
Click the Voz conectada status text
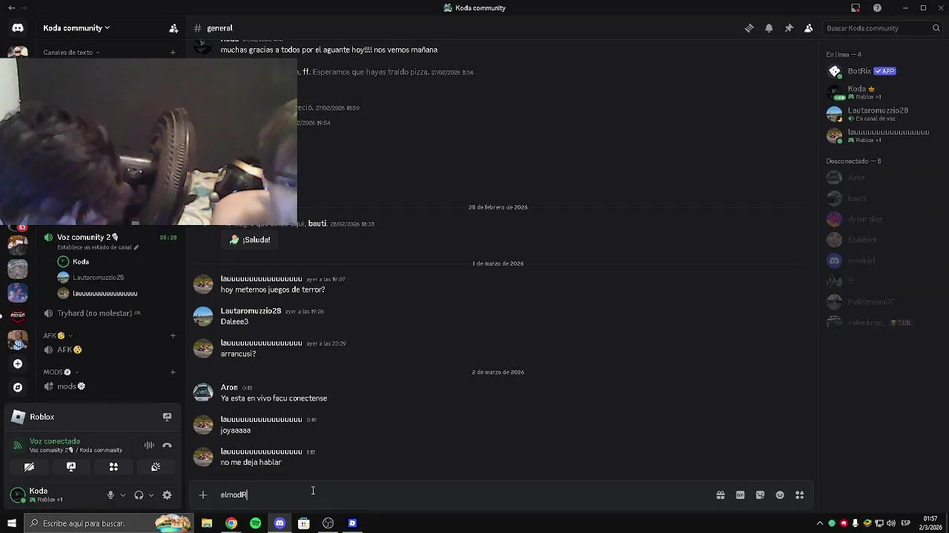(x=55, y=441)
